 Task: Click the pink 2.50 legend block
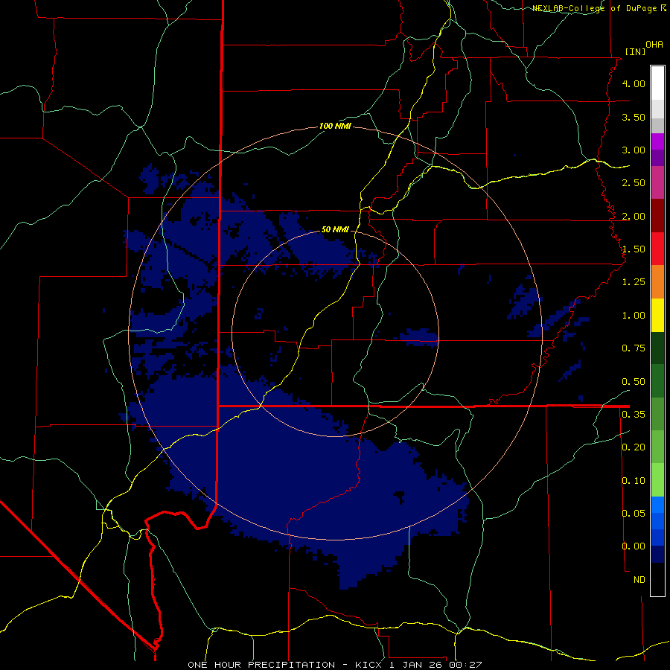657,182
